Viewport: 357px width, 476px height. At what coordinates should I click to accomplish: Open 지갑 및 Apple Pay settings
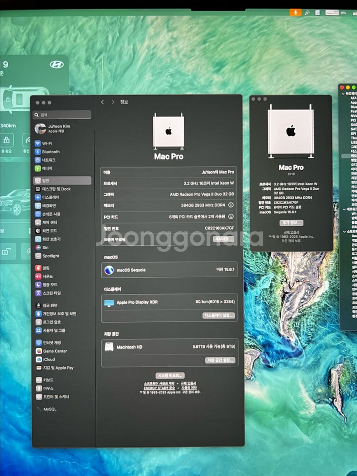(62, 368)
